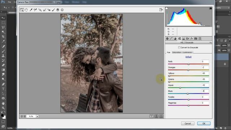
Task: Toggle highlight clipping warning in histogram
Action: (x=211, y=8)
